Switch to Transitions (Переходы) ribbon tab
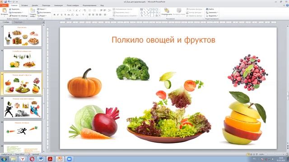Image resolution: width=289 pixels, height=162 pixels. coord(46,5)
